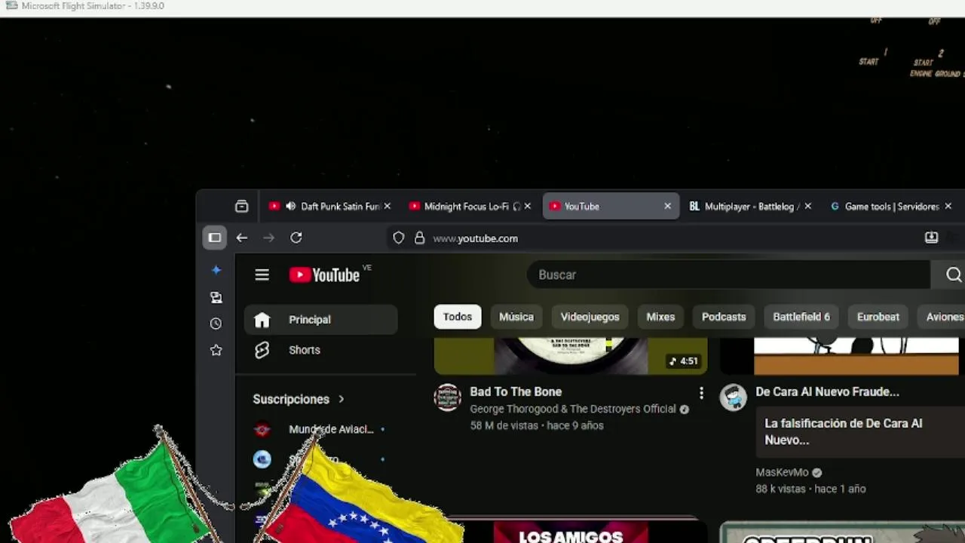Click the YouTube logo
The width and height of the screenshot is (965, 543).
[325, 275]
